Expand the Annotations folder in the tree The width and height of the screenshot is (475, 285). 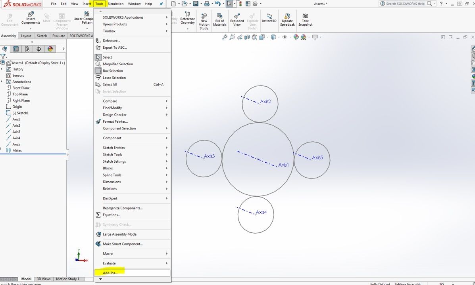click(2, 82)
